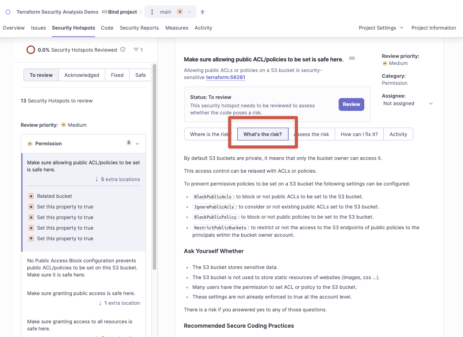Select the Security Hotspots tab

(73, 28)
